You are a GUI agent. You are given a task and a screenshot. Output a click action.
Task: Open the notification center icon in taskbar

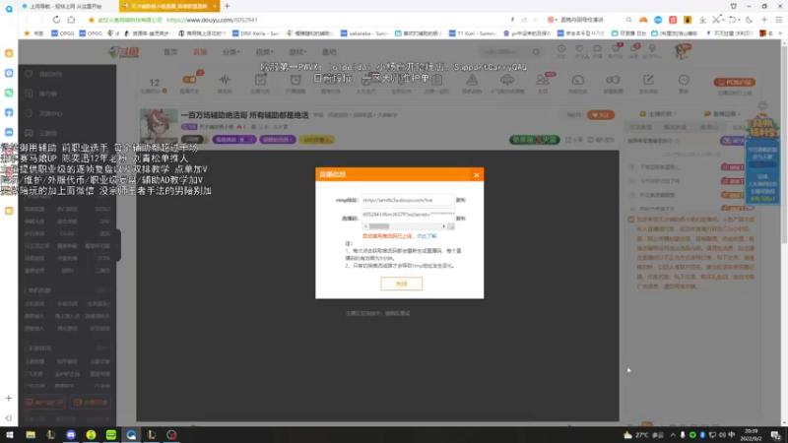[x=776, y=435]
